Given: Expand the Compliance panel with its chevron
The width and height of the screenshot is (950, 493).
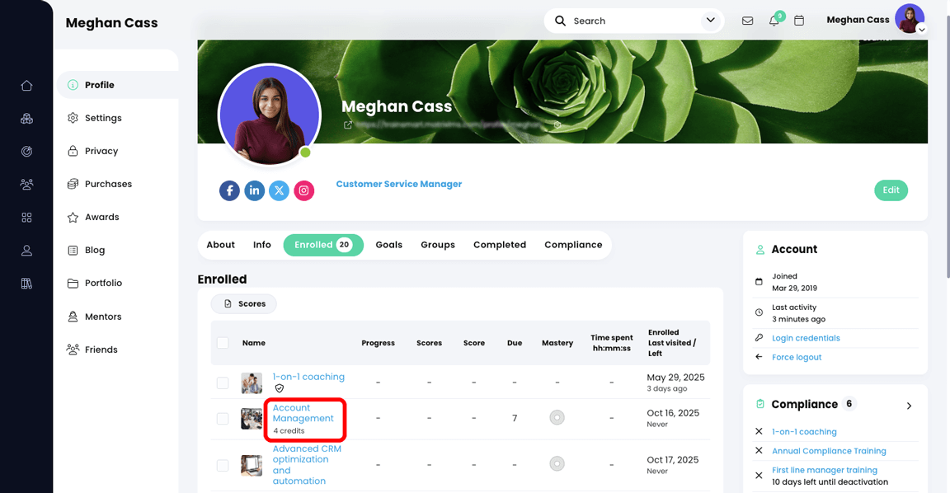Looking at the screenshot, I should (909, 406).
